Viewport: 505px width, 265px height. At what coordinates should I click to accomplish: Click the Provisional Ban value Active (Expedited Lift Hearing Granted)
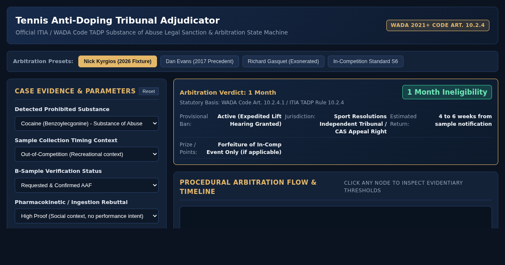point(249,120)
